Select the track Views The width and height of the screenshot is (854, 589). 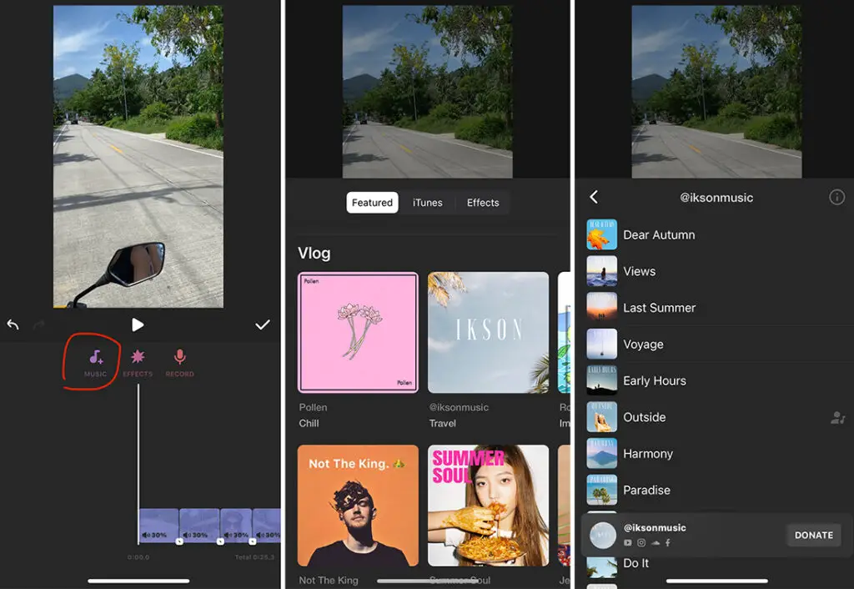point(716,271)
